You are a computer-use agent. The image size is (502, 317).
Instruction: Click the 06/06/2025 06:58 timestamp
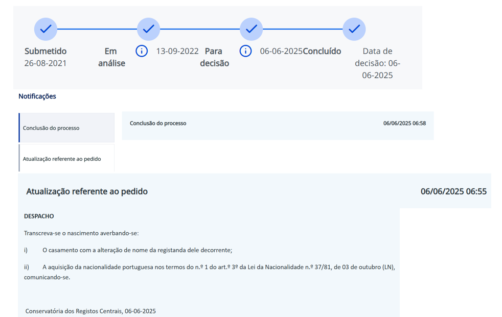point(404,124)
